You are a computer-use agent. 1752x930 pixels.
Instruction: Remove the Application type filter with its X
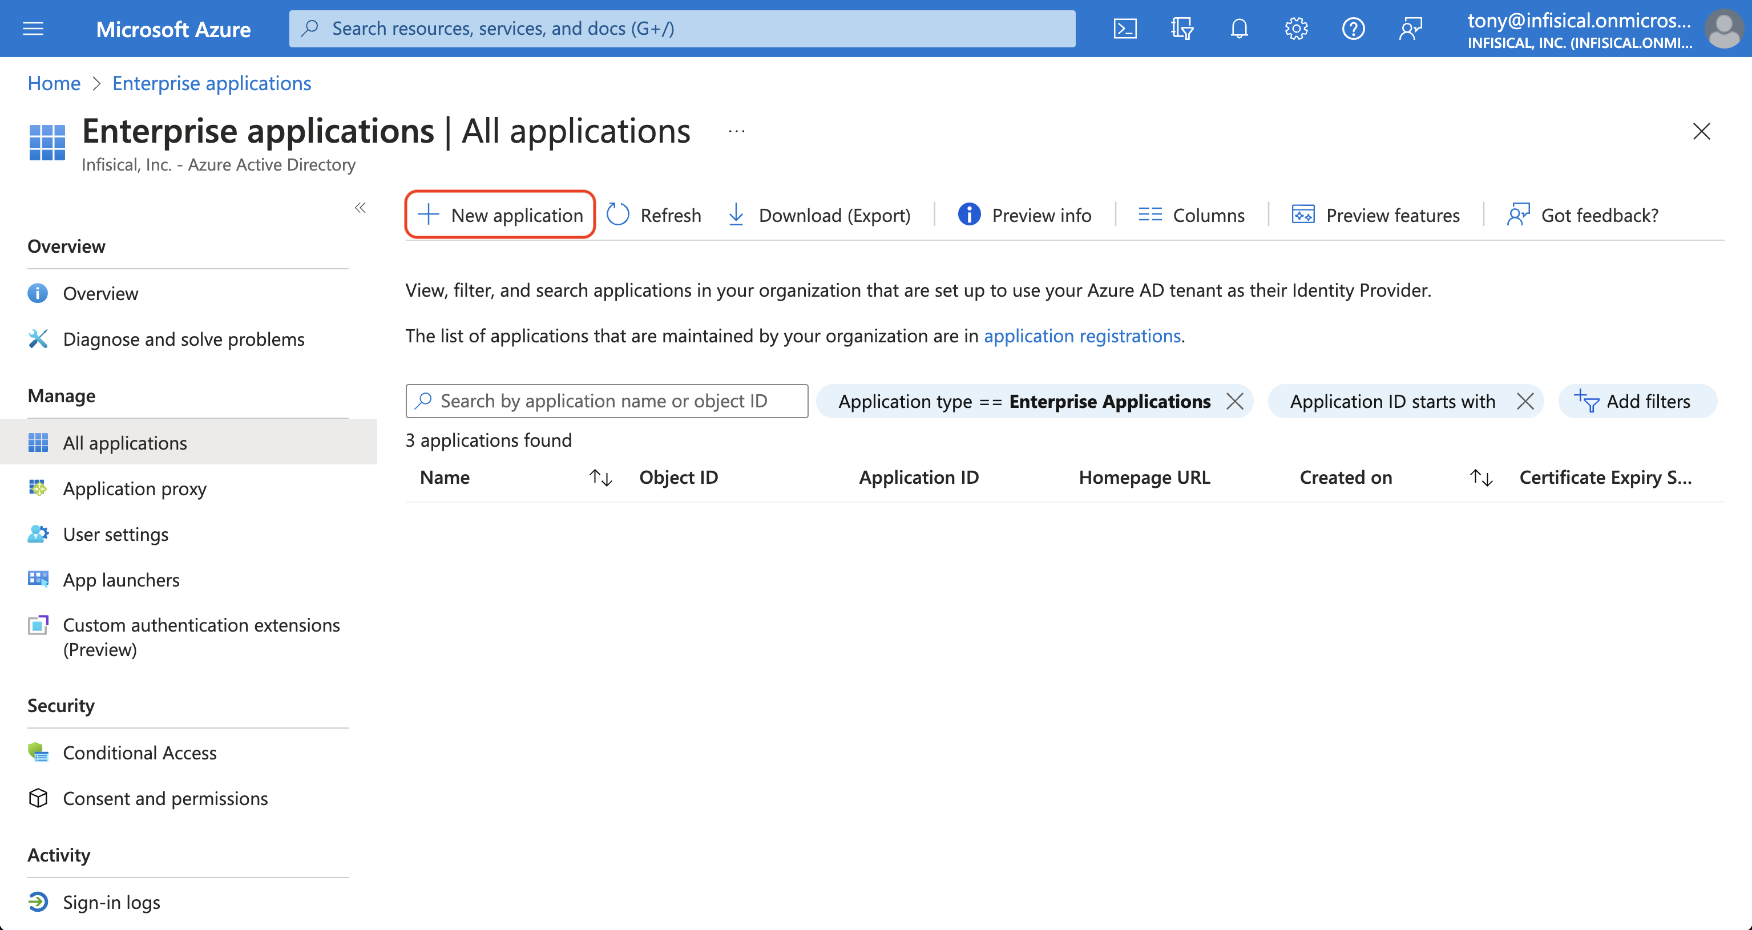(1235, 401)
